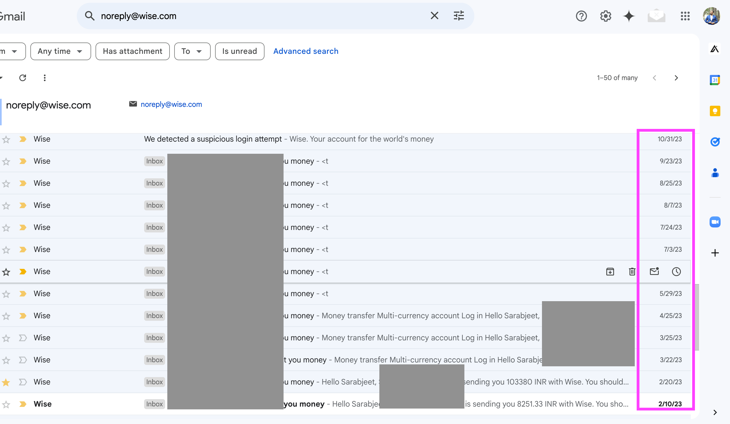Open Gmail settings gear
730x424 pixels.
[x=605, y=16]
